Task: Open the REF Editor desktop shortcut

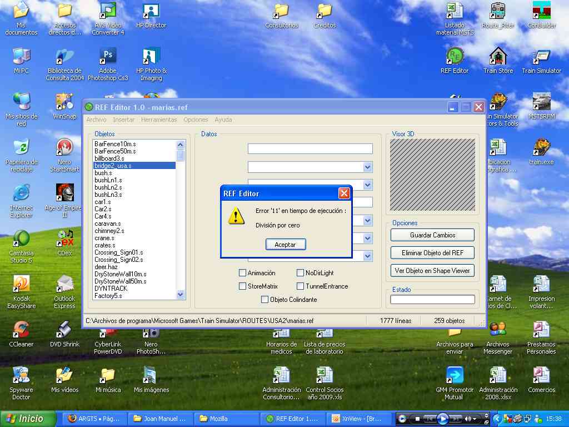Action: pyautogui.click(x=455, y=57)
